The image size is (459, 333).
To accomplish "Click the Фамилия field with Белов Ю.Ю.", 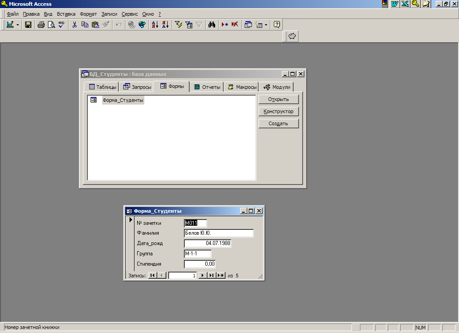I will [219, 233].
